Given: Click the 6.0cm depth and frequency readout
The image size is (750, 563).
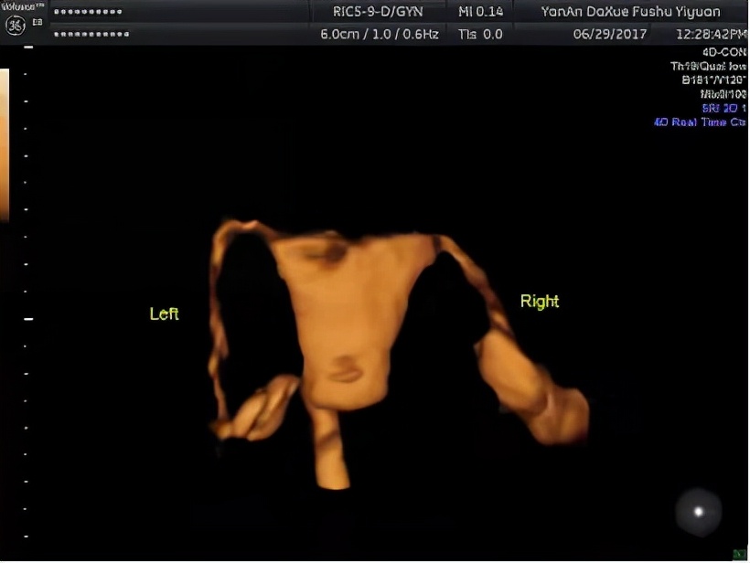Looking at the screenshot, I should 378,34.
